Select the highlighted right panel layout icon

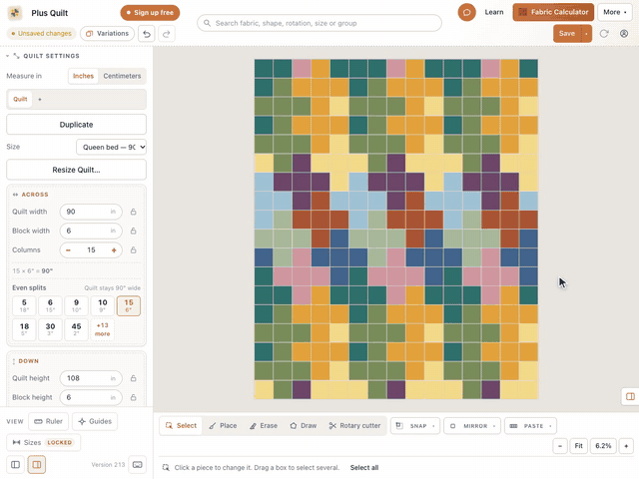pos(37,465)
